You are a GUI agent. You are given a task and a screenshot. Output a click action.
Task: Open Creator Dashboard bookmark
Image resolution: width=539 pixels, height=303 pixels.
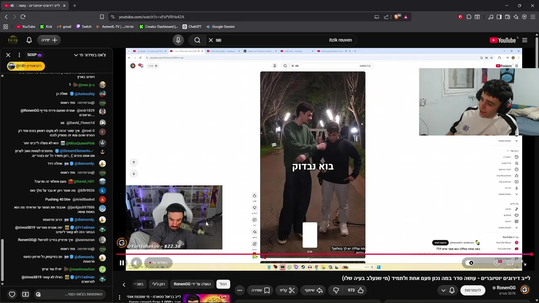coord(158,27)
